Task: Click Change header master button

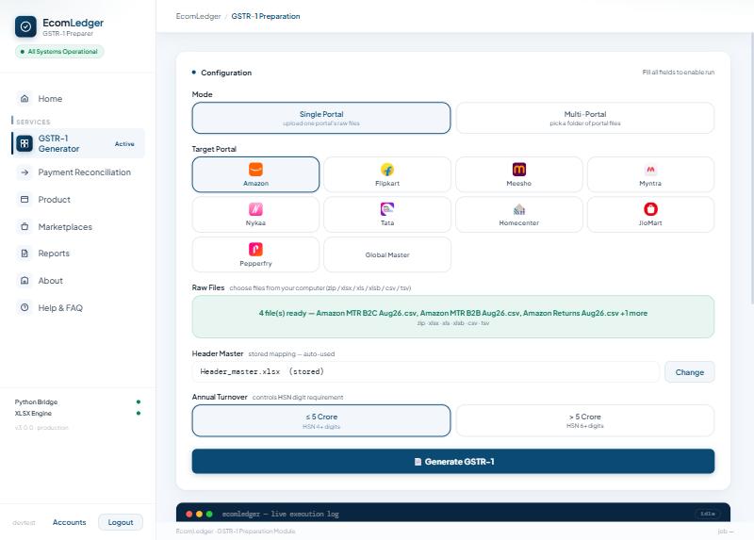Action: click(x=690, y=372)
